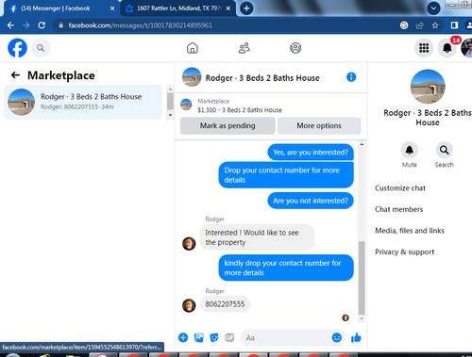
Task: Close the 1607 Rattler Ln tab
Action: click(228, 8)
